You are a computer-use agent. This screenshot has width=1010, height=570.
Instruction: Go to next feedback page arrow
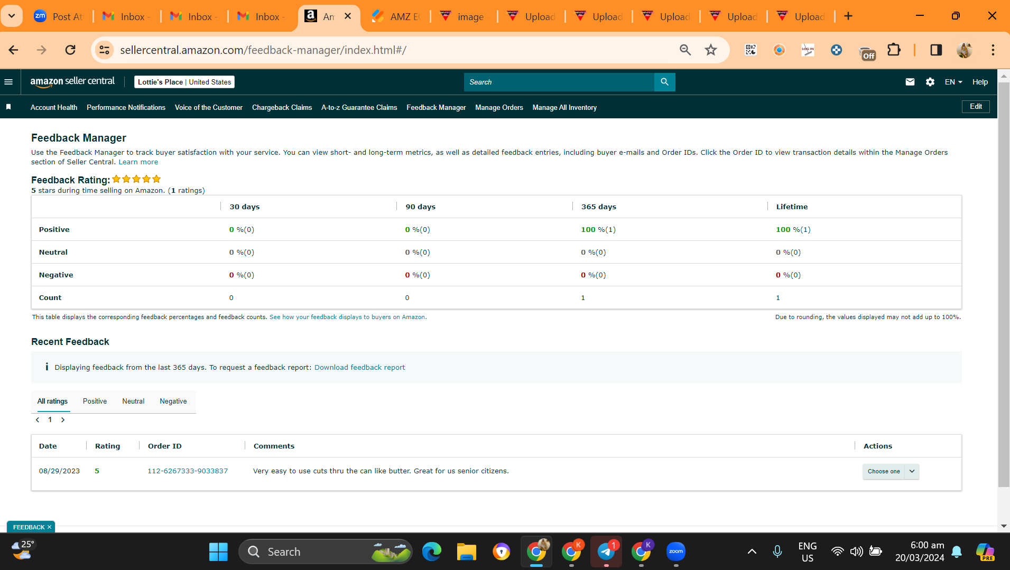63,420
